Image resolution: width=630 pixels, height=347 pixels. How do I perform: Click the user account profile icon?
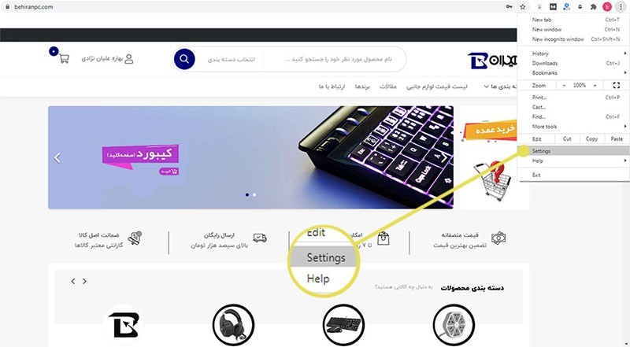(129, 59)
